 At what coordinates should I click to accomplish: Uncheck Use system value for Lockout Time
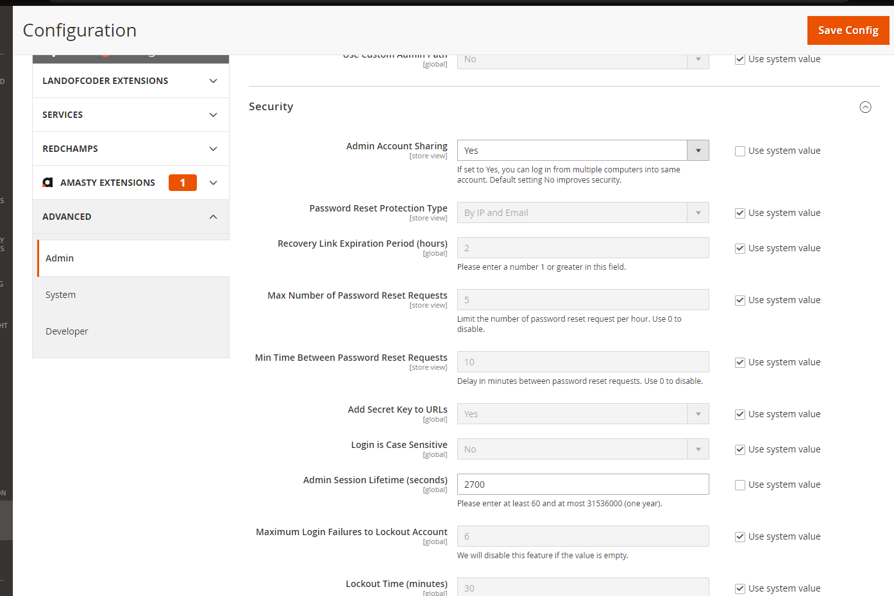[x=739, y=588]
